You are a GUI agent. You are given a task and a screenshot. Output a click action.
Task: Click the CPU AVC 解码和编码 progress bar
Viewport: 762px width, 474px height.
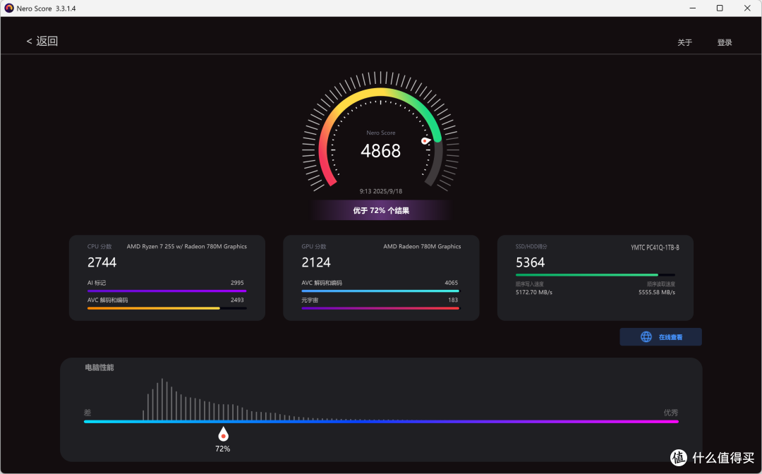(x=167, y=308)
